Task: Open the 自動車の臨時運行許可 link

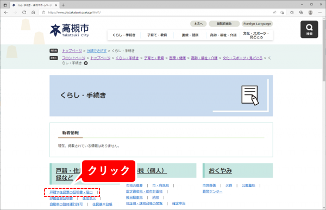Action: point(66,205)
